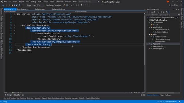Select the XAML view tab

point(17,95)
